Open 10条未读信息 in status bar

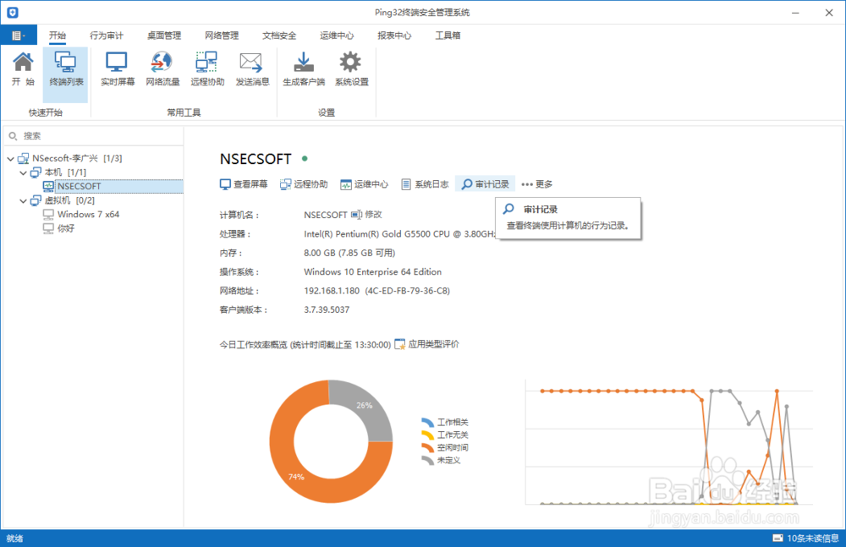click(x=806, y=539)
